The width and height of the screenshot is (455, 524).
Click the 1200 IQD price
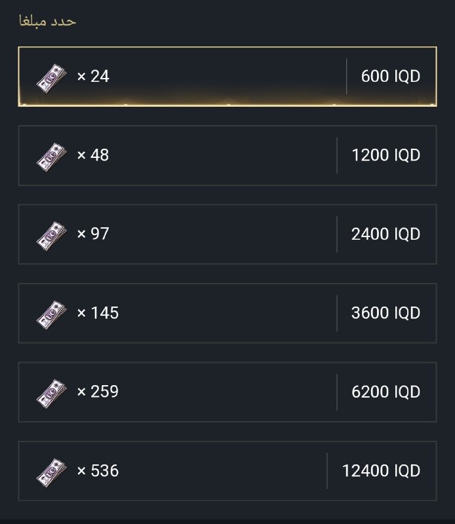(386, 155)
